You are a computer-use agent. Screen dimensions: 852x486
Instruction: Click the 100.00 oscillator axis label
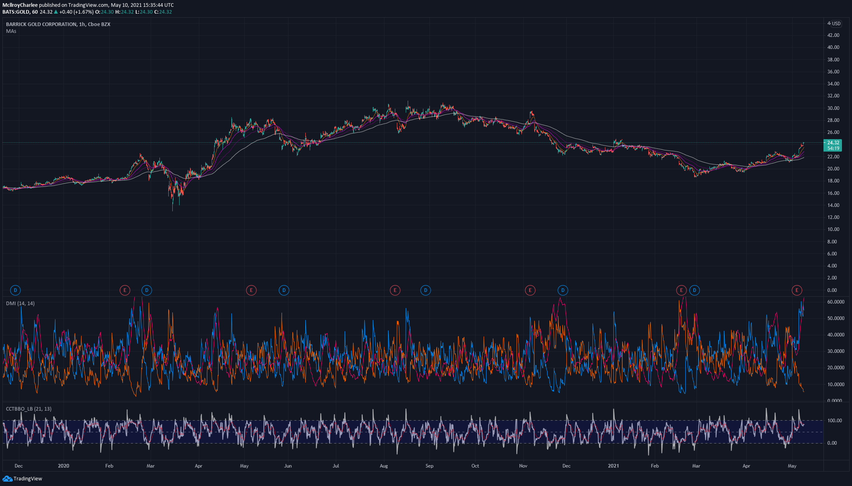tap(834, 421)
